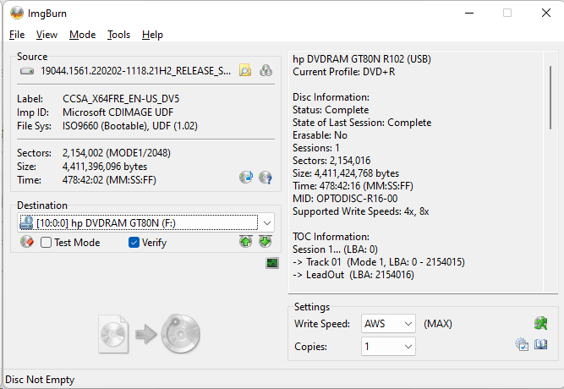Open the Mode menu
The height and width of the screenshot is (389, 564).
tap(82, 35)
